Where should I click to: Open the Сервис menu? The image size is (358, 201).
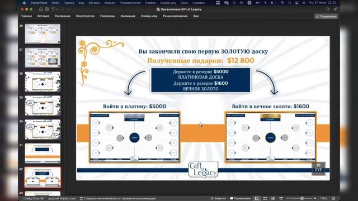pos(150,3)
